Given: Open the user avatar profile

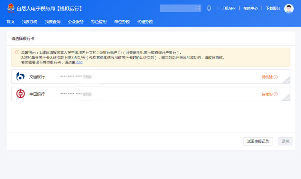Looking at the screenshot, I should tap(289, 9).
